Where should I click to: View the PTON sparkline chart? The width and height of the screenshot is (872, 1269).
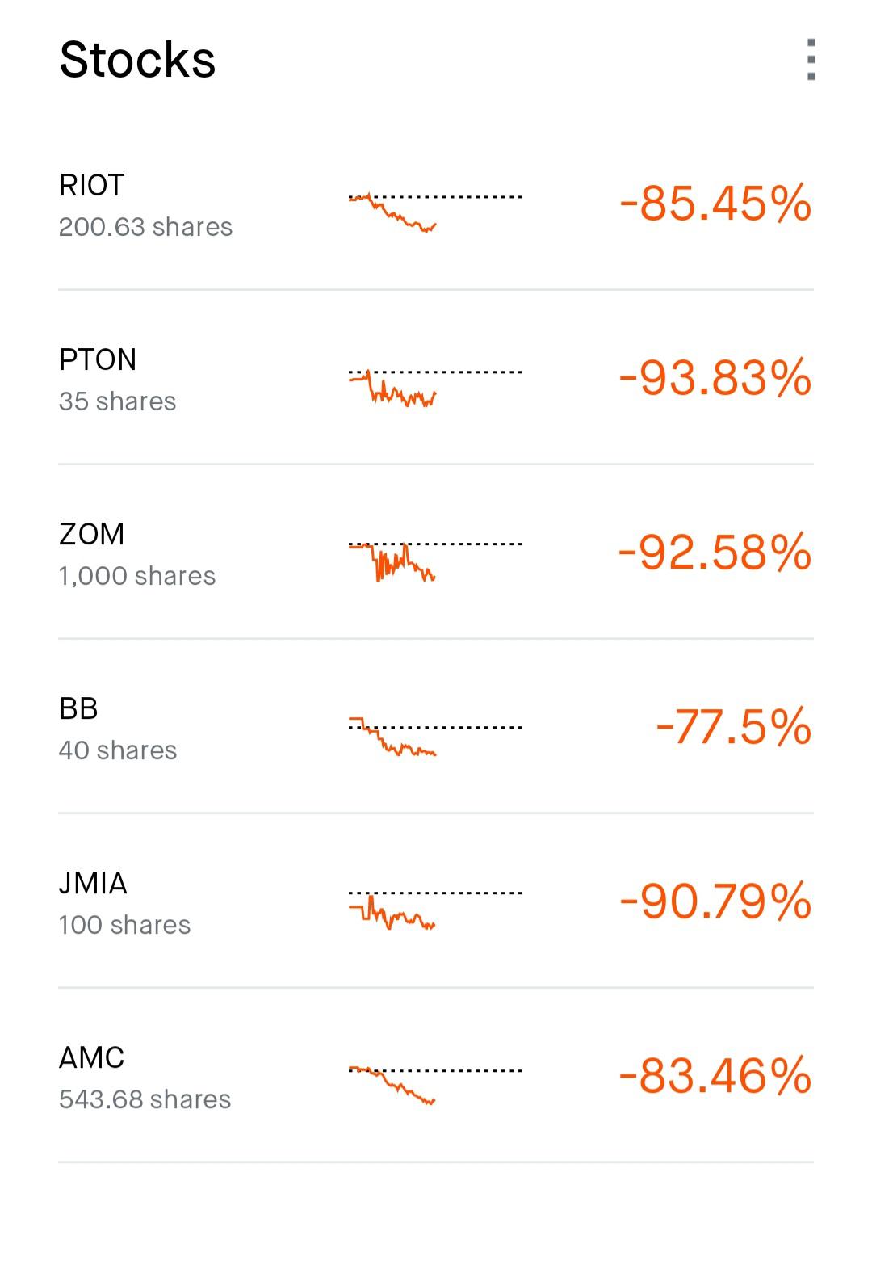(435, 386)
